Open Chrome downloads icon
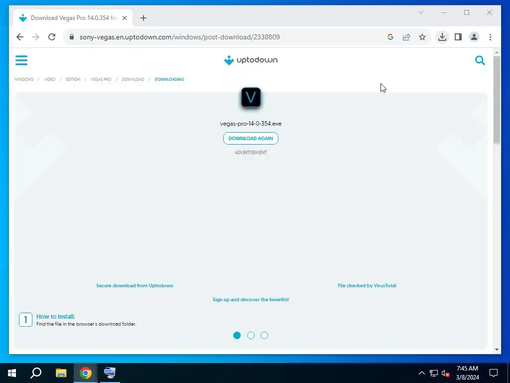 [x=442, y=37]
